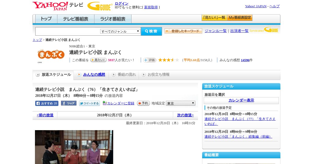The height and width of the screenshot is (164, 313).
Task: Click the Syndicated G-Guide logo
Action: (264, 30)
